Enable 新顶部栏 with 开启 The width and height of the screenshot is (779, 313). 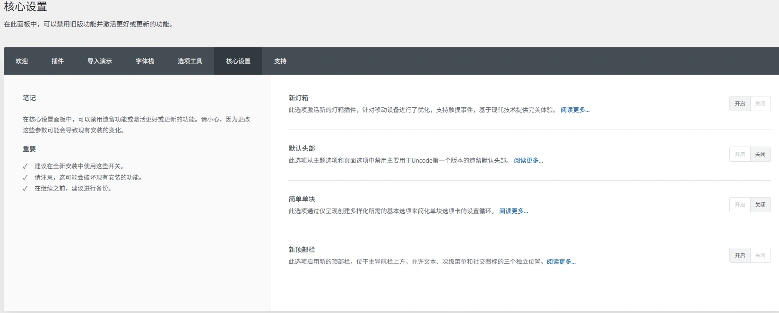(x=740, y=255)
